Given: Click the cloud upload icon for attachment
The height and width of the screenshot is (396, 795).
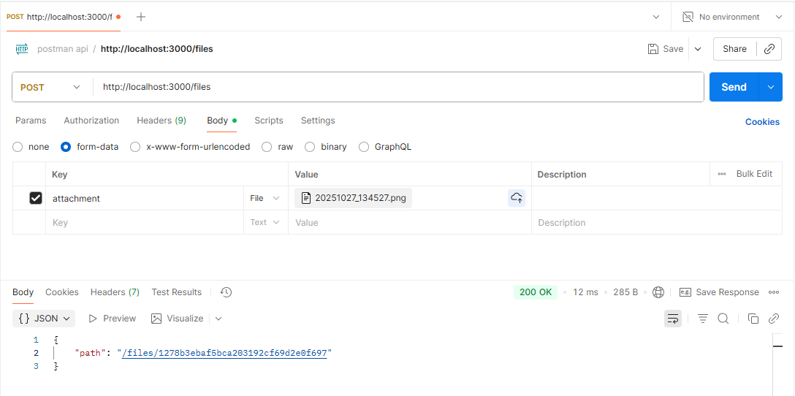Looking at the screenshot, I should coord(516,198).
